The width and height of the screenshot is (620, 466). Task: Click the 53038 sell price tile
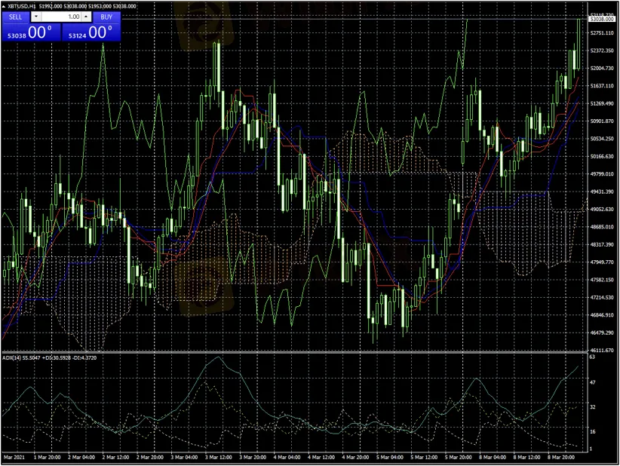tap(30, 32)
